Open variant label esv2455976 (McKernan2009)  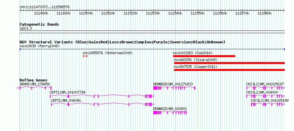pyautogui.click(x=108, y=53)
